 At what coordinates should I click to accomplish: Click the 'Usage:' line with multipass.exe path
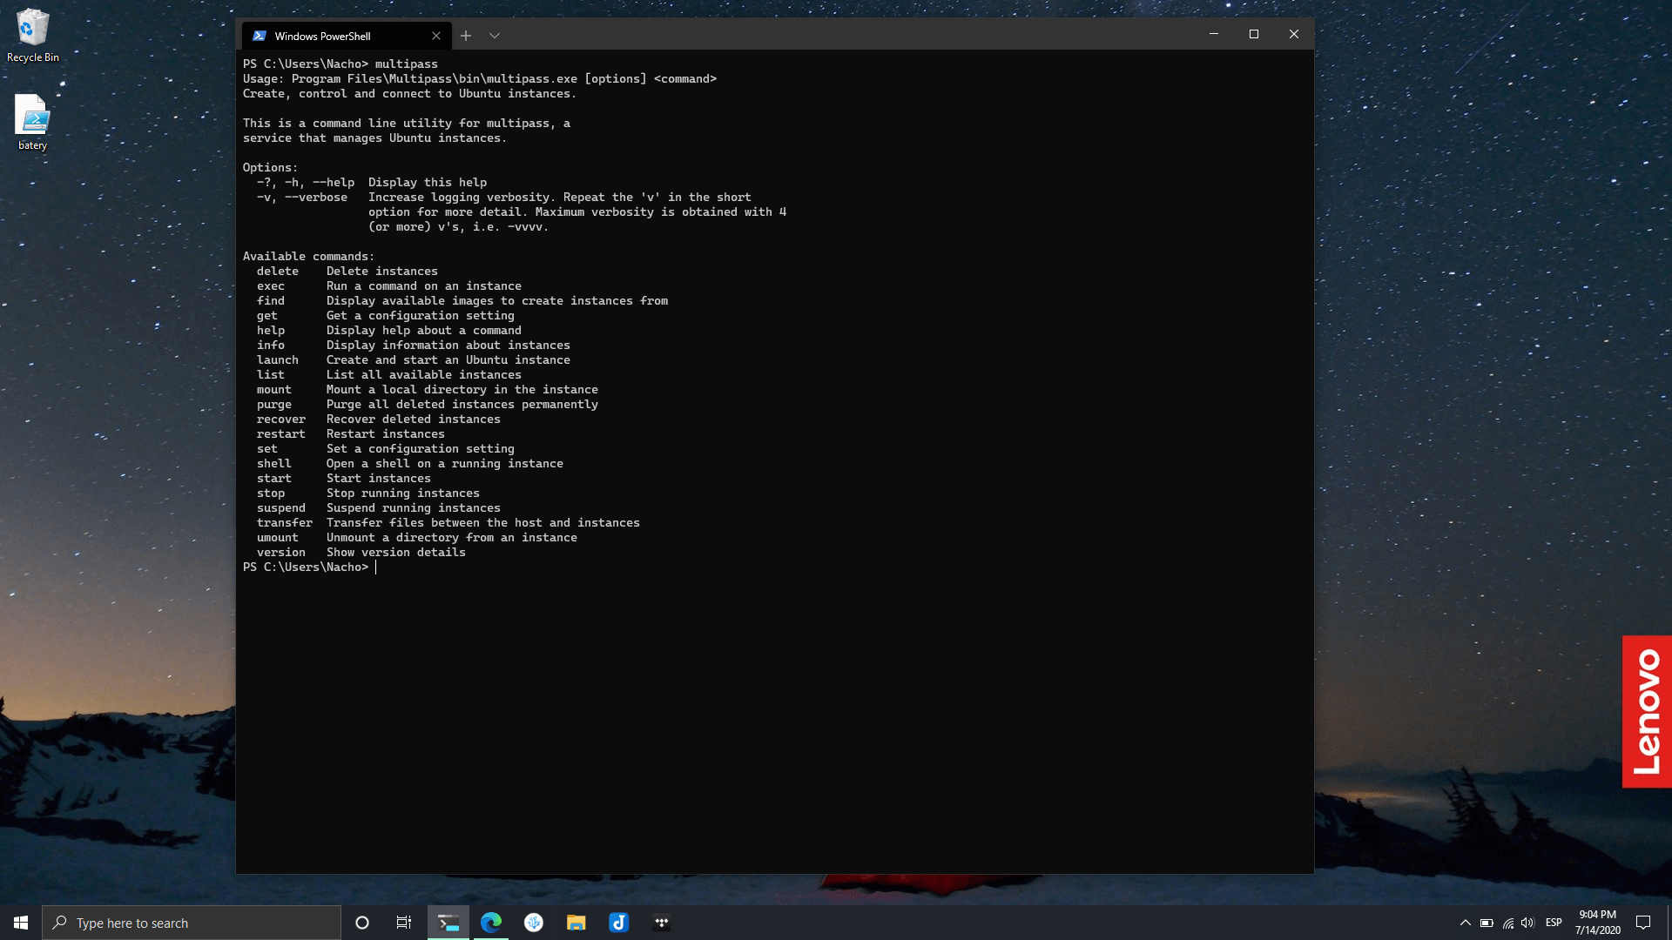pos(480,79)
